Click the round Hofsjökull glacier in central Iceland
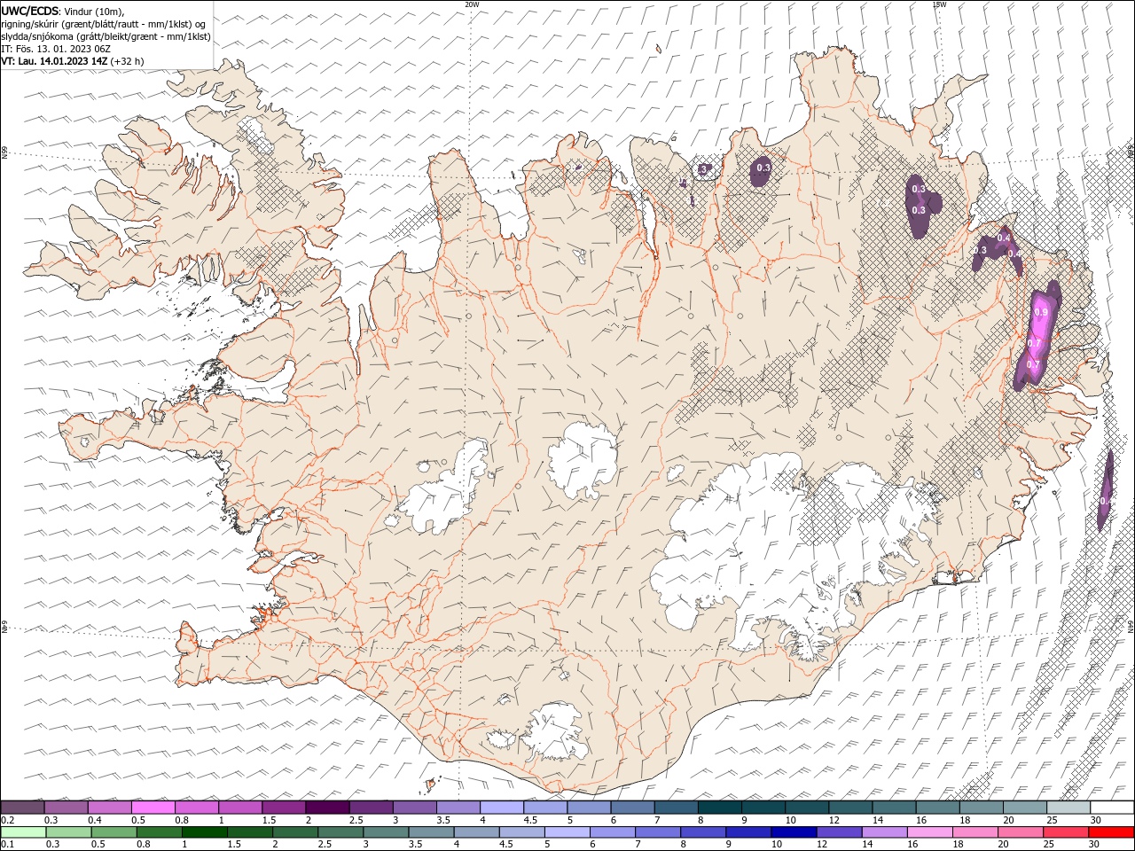 tap(583, 459)
